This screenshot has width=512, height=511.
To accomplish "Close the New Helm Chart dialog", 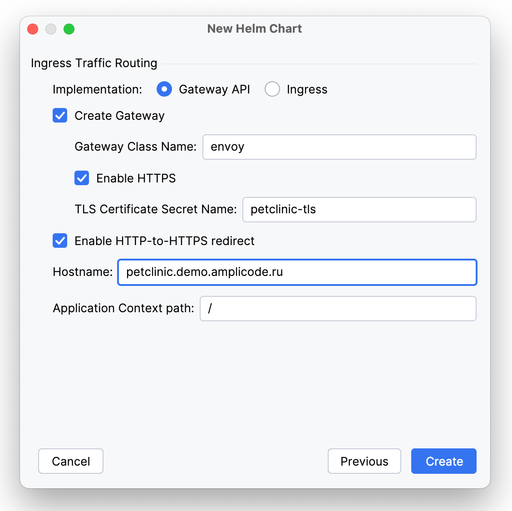I will pos(33,29).
